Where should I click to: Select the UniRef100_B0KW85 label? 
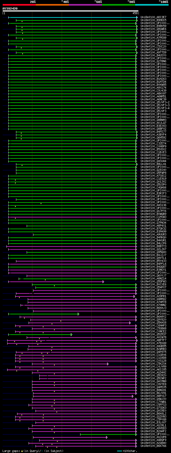153,85
